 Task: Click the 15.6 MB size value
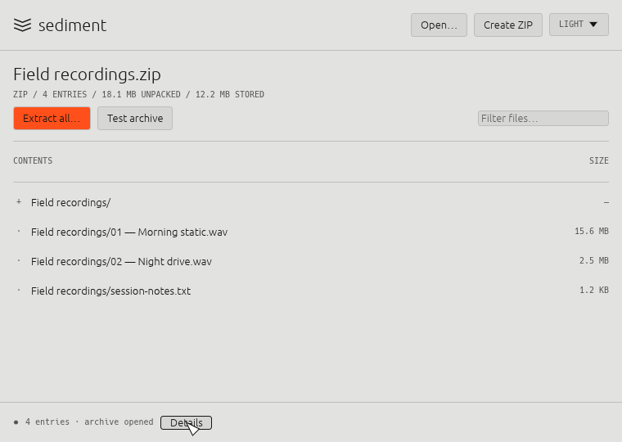coord(592,231)
